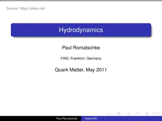Jump forward with arrow right of subsection icon
This screenshot has width=162, height=121.
click(x=131, y=113)
